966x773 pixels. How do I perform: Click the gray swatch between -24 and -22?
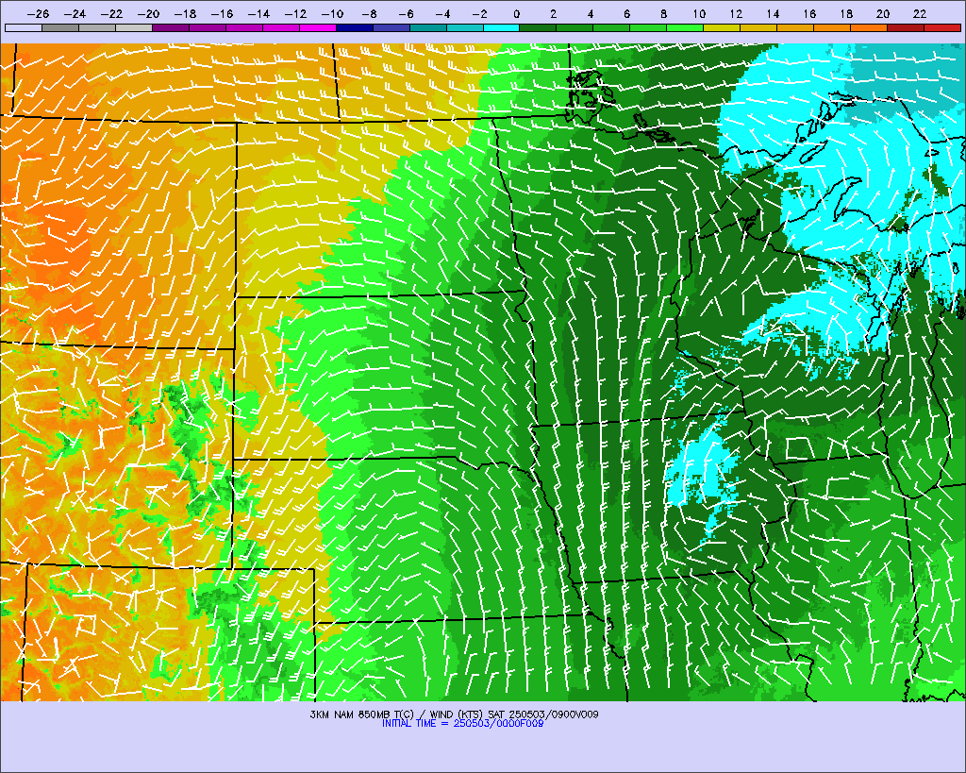[x=97, y=27]
